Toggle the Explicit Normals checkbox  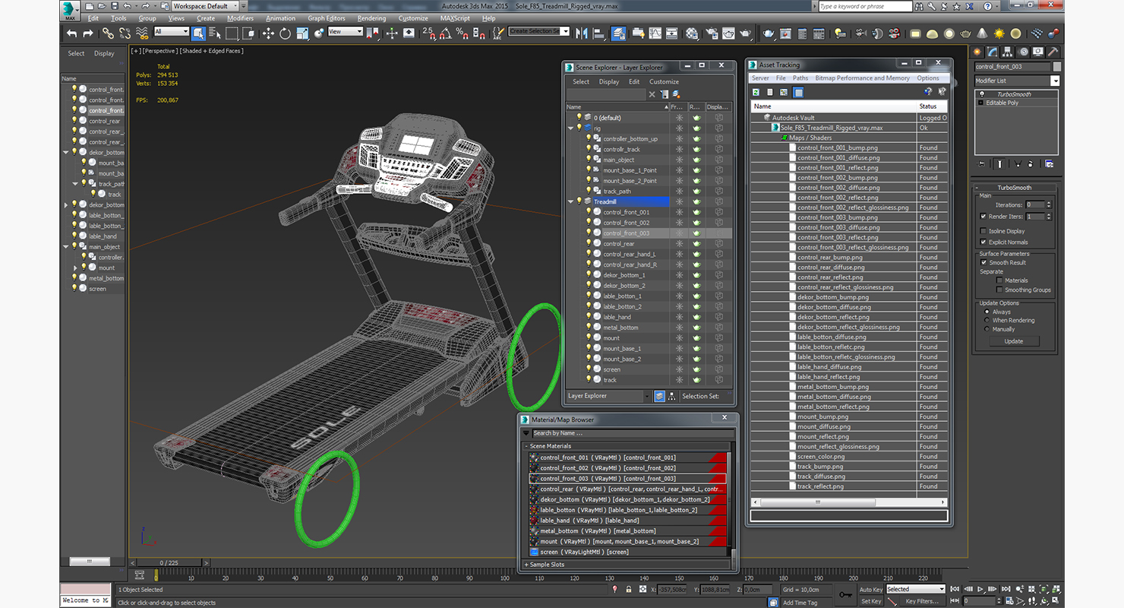point(983,242)
